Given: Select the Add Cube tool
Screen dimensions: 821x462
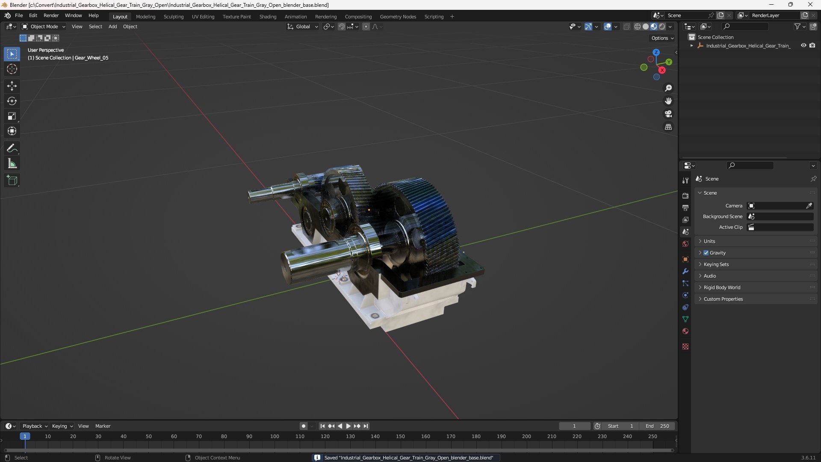Looking at the screenshot, I should pos(12,181).
